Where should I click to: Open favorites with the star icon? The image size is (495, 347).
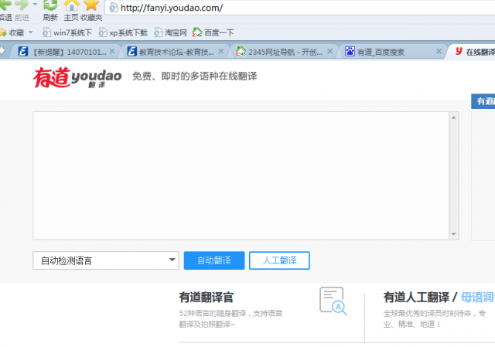[x=91, y=5]
